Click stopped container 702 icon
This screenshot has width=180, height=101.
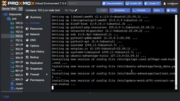[x=12, y=40]
